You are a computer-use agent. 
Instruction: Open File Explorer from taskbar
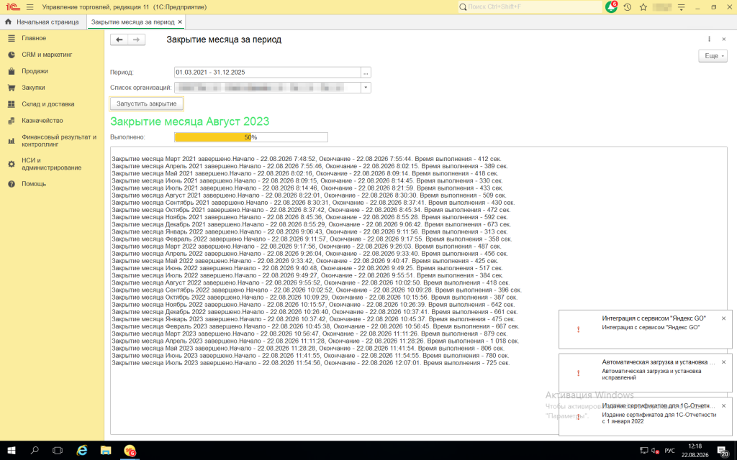point(105,451)
